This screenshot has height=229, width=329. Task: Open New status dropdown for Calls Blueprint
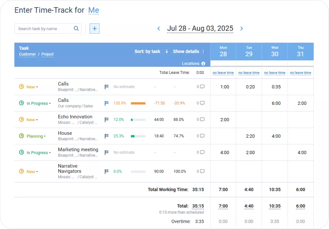pyautogui.click(x=32, y=87)
